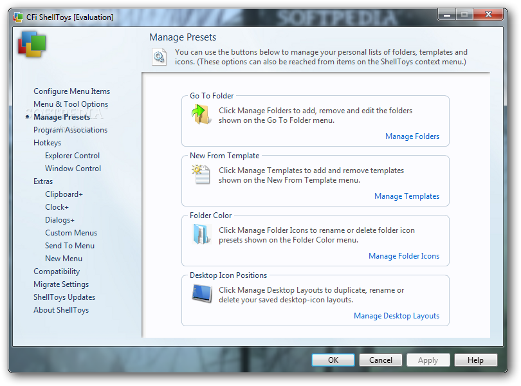This screenshot has width=521, height=386.
Task: Click the 'Desktop Icon Positions' group title
Action: point(228,275)
